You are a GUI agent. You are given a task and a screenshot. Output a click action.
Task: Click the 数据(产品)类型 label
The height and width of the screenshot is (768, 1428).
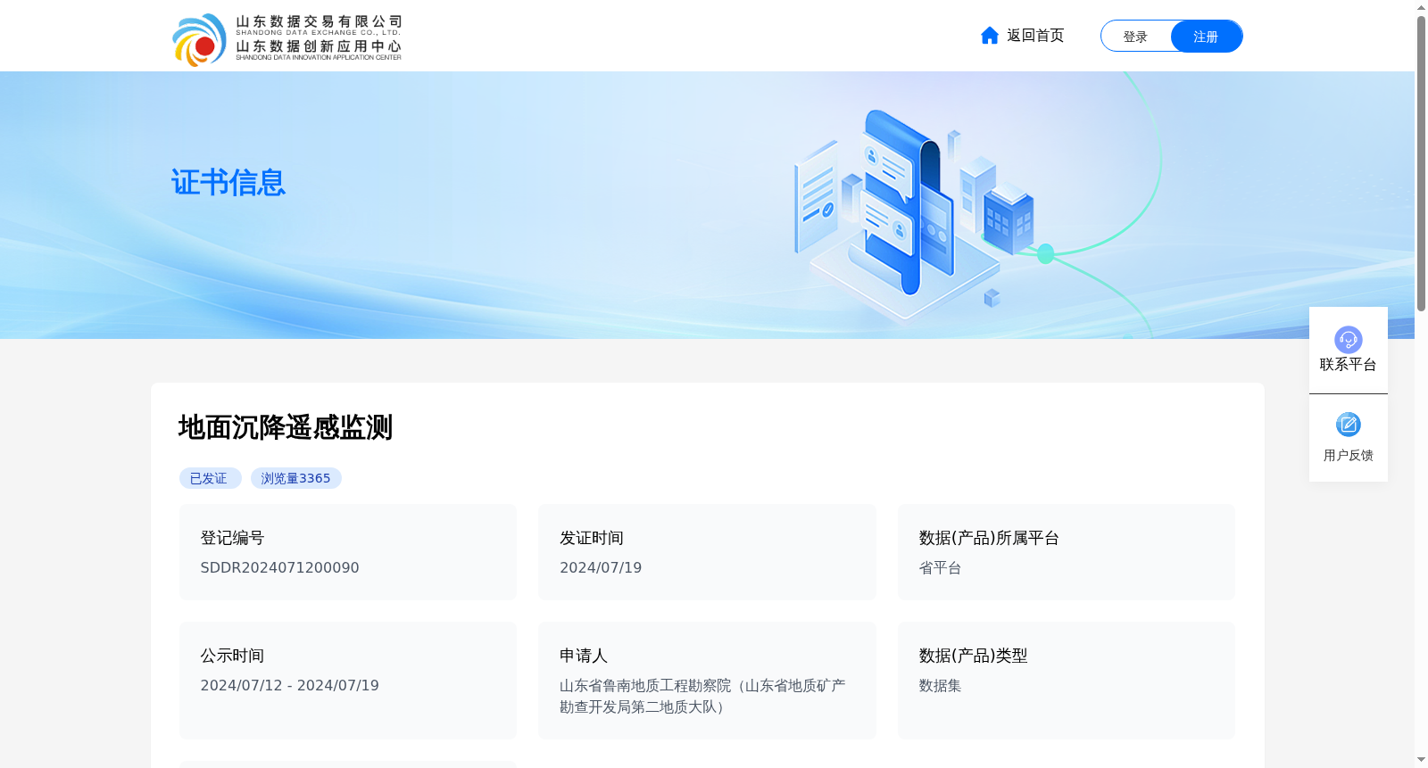(973, 656)
